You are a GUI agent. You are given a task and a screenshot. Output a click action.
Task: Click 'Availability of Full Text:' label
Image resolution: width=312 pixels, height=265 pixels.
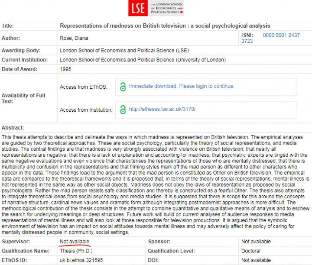[x=23, y=98]
